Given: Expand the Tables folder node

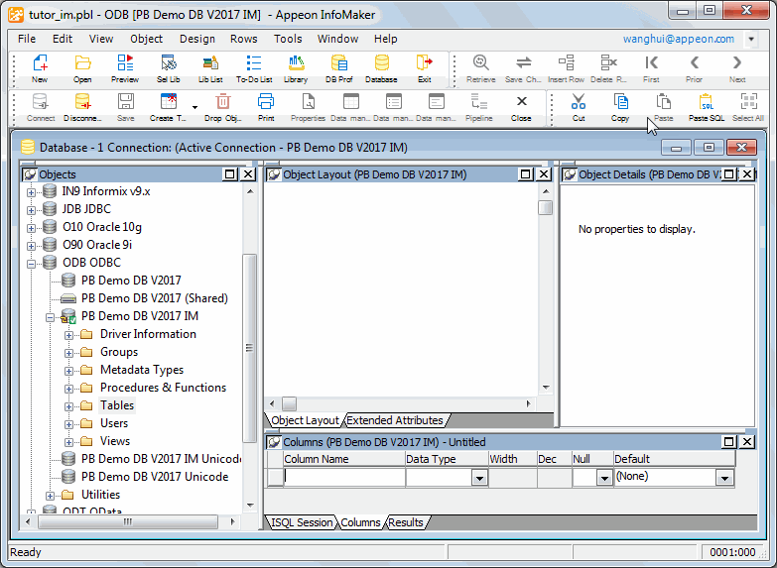Looking at the screenshot, I should pyautogui.click(x=69, y=406).
